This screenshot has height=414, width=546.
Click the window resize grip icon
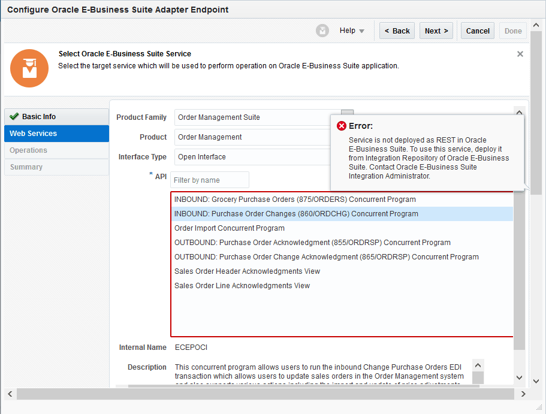(539, 407)
